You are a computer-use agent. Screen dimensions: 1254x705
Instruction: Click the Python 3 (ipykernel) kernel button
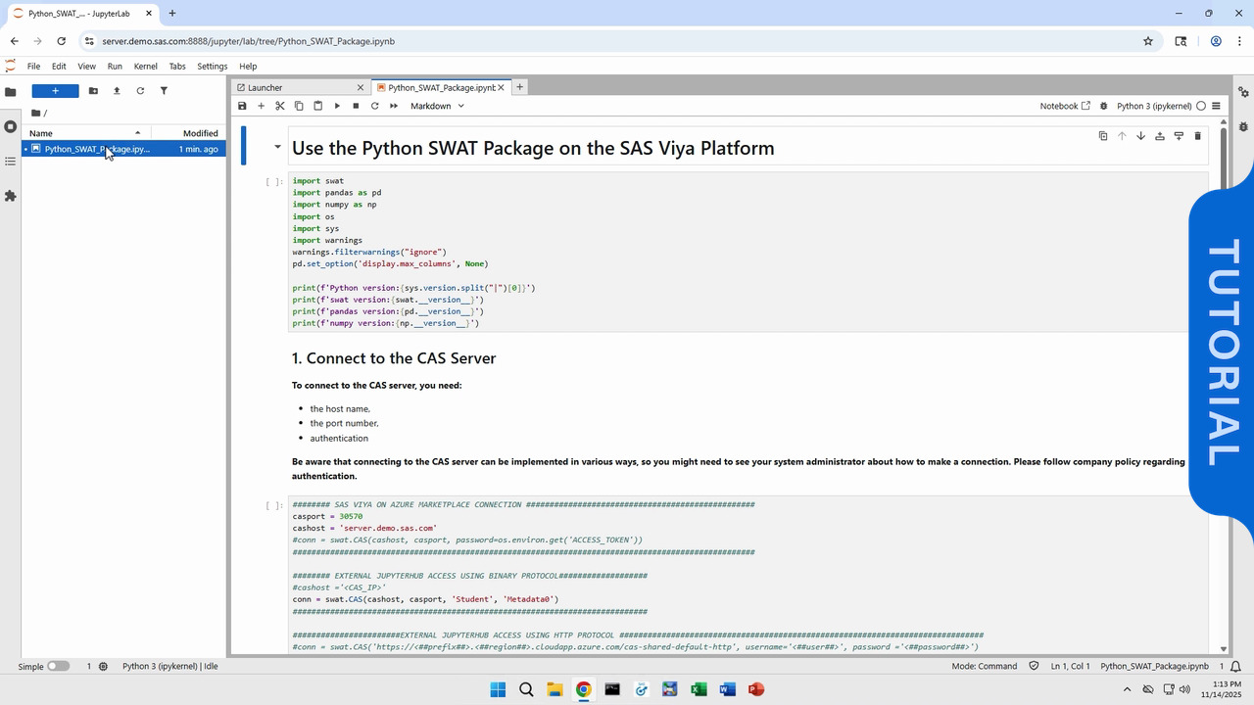pos(1153,106)
